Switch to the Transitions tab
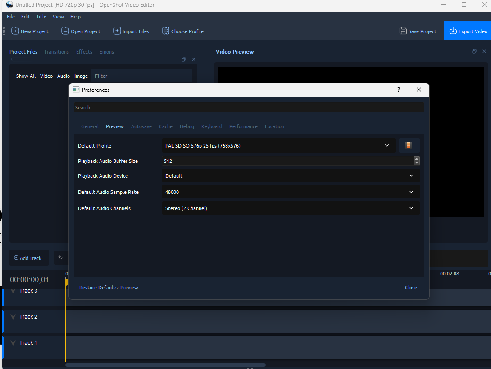491x369 pixels. coord(56,52)
